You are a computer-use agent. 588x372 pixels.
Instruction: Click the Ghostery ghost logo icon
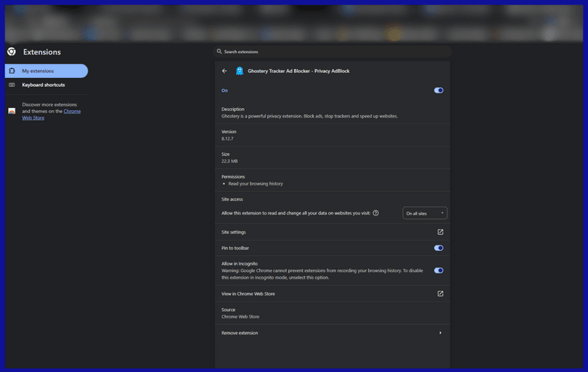tap(240, 71)
